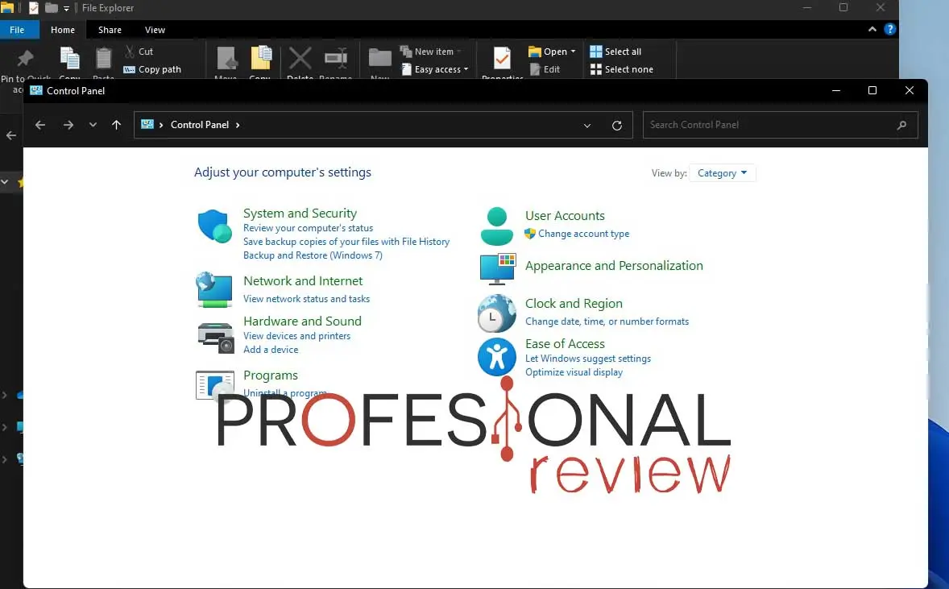Click Change account type link
This screenshot has height=589, width=949.
(x=583, y=234)
